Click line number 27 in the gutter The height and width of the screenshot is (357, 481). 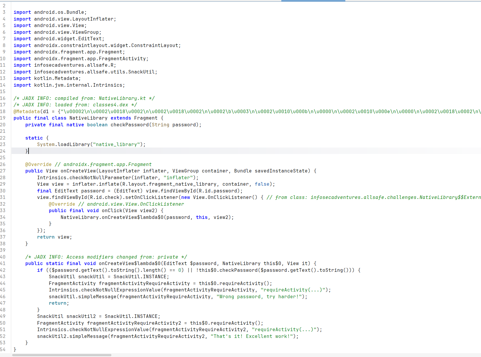tap(3, 171)
